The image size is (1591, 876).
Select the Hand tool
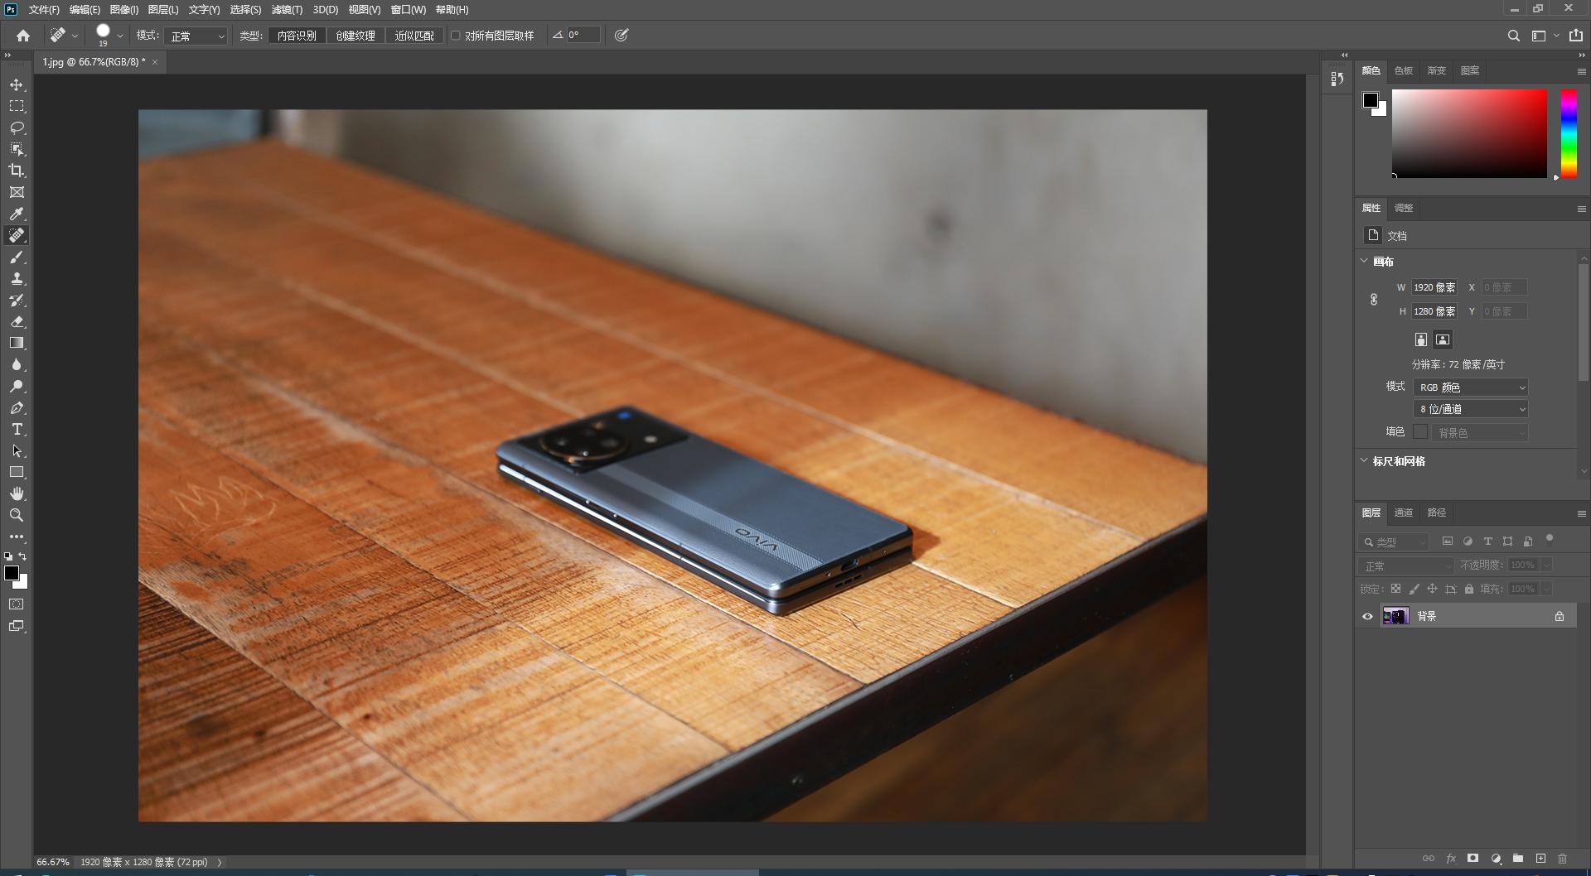[x=17, y=493]
